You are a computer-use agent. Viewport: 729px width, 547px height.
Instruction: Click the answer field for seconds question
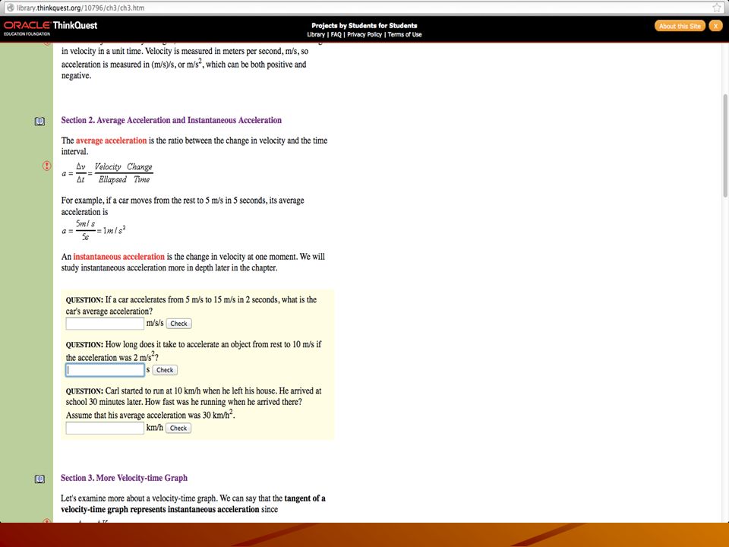pyautogui.click(x=105, y=370)
